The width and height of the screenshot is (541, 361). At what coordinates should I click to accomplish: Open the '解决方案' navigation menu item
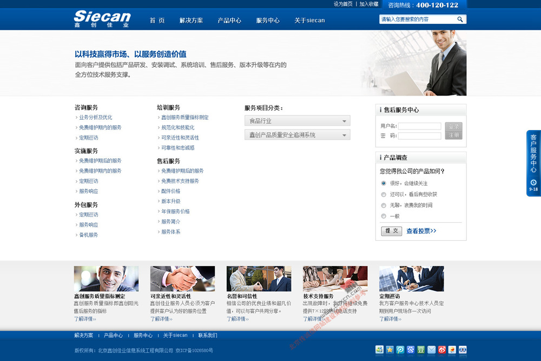191,21
